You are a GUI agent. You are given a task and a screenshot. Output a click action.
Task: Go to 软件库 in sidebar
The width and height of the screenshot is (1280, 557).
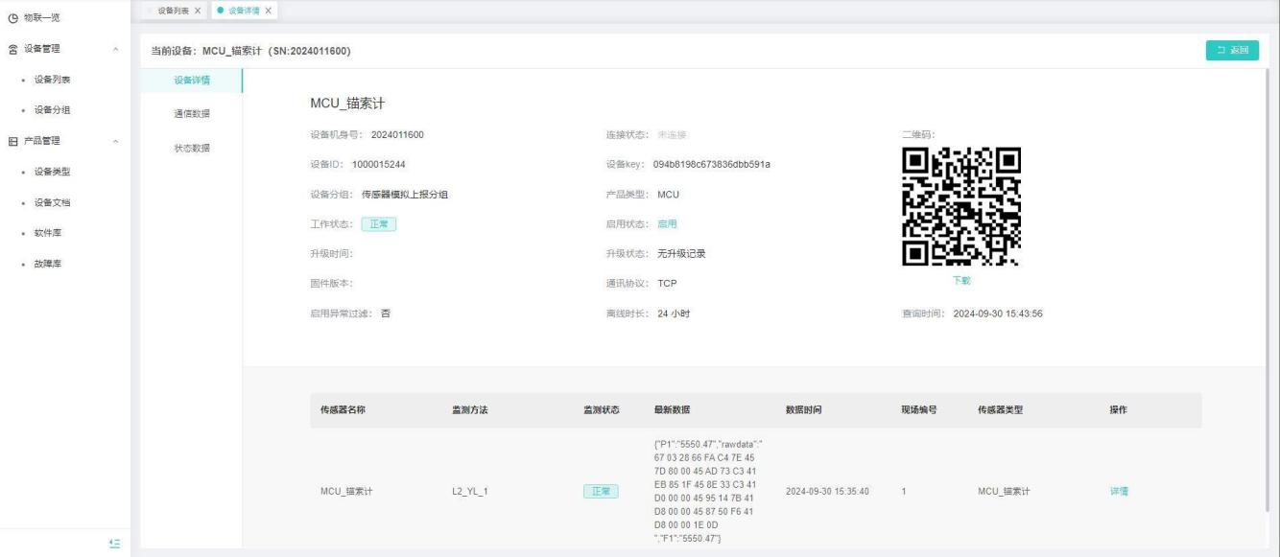pyautogui.click(x=48, y=233)
